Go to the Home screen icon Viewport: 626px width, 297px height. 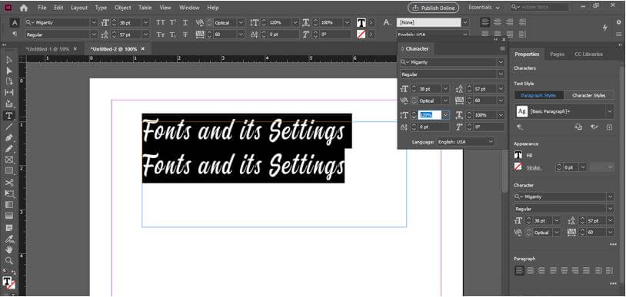[24, 8]
